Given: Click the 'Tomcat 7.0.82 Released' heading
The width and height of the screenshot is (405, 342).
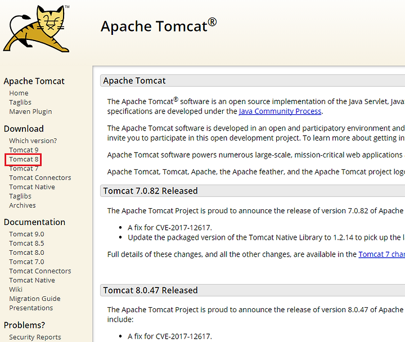Looking at the screenshot, I should click(150, 191).
